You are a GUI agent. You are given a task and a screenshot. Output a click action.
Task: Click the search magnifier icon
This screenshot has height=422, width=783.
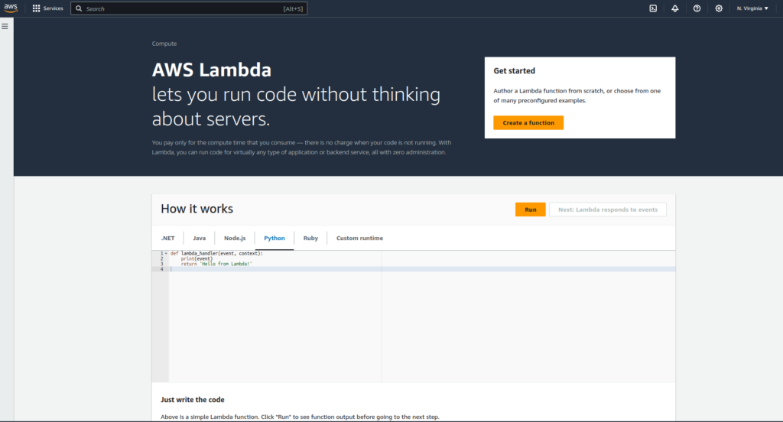point(79,8)
